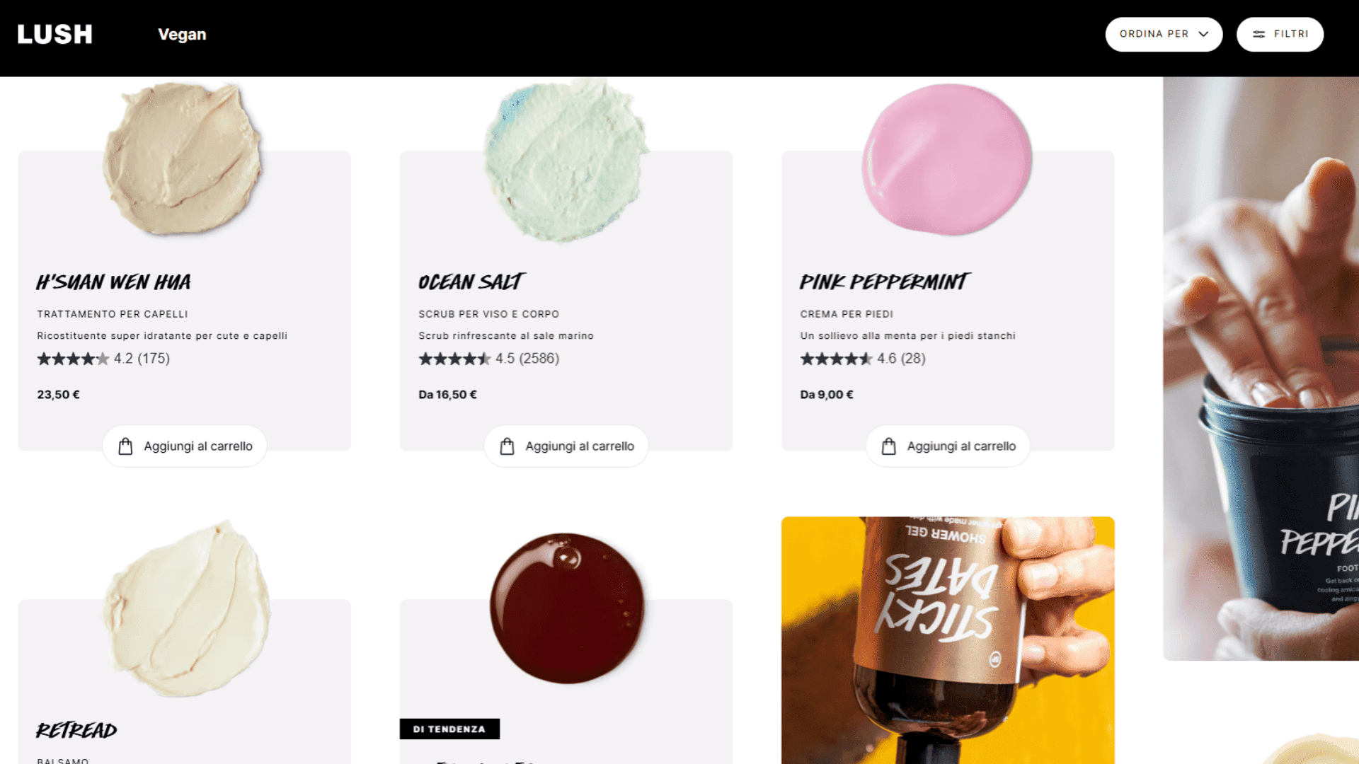This screenshot has width=1359, height=764.
Task: Click the pink Pink Peppermint cream swatch
Action: 947,158
